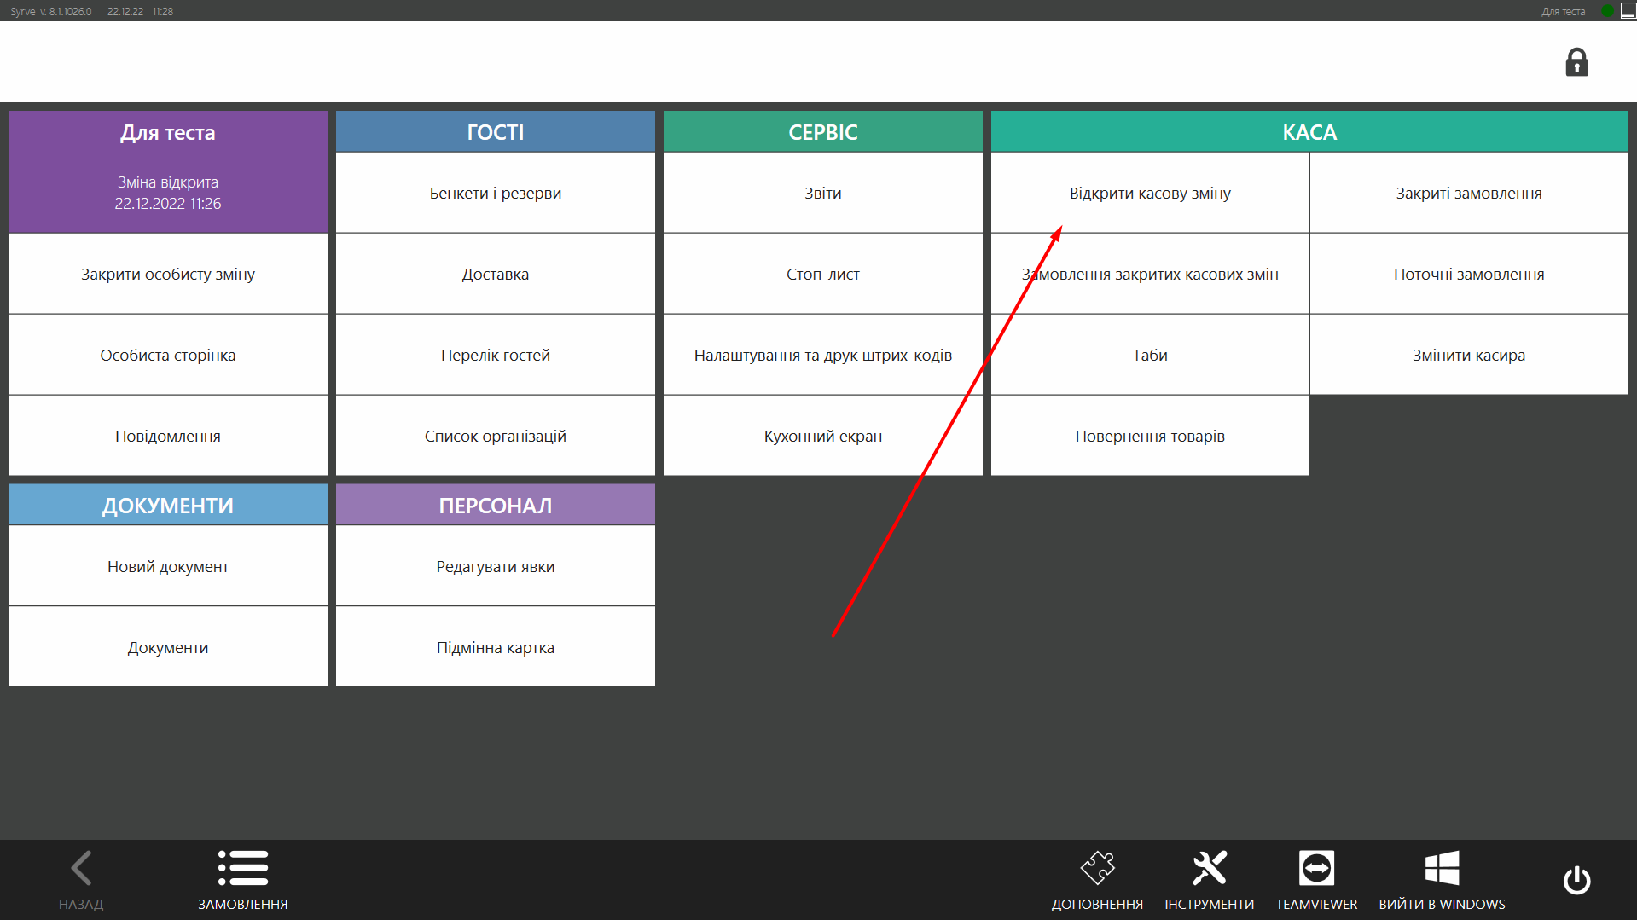Click the power button icon
This screenshot has height=920, width=1637.
[1576, 880]
